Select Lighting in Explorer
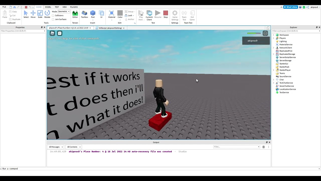Screen dimensions: 321x181 pyautogui.click(x=283, y=41)
